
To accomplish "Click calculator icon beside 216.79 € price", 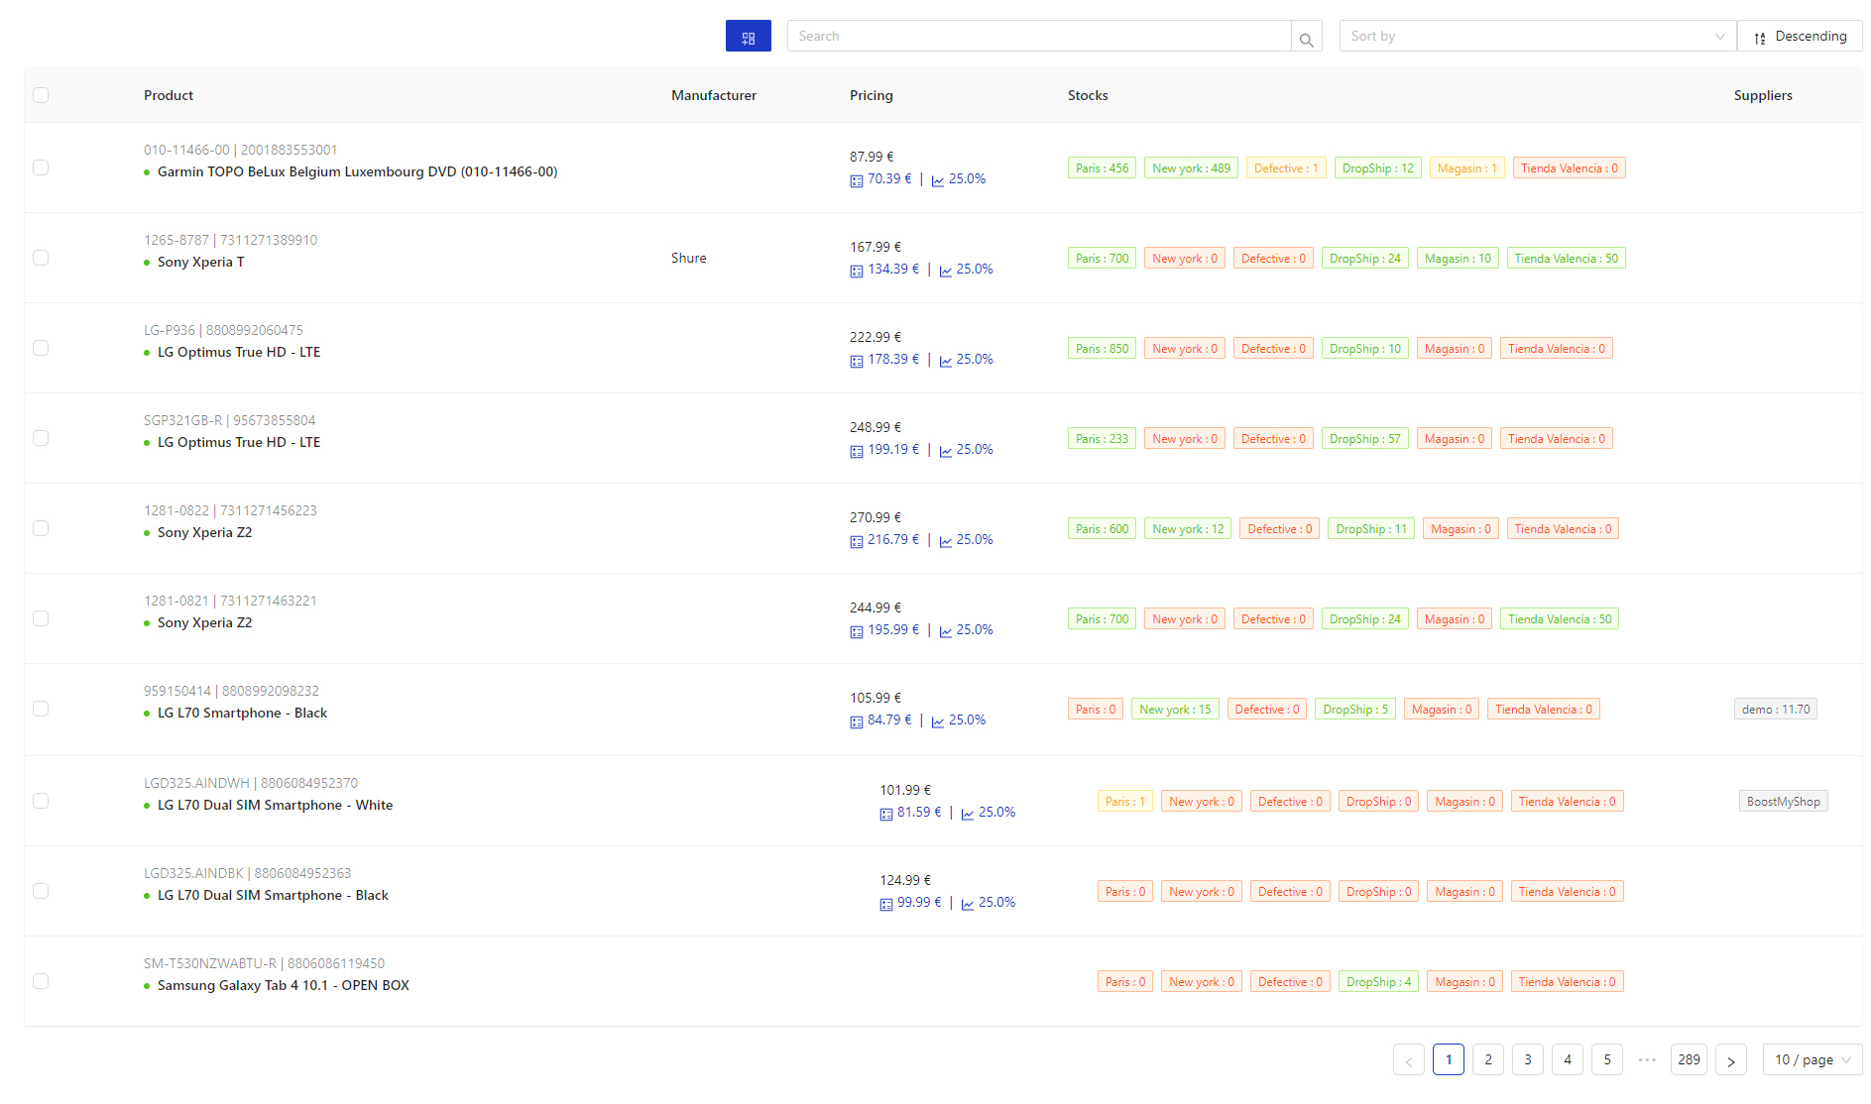I will click(857, 541).
